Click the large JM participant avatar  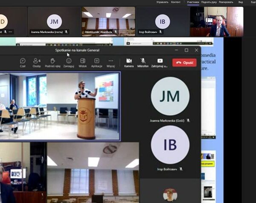(170, 96)
